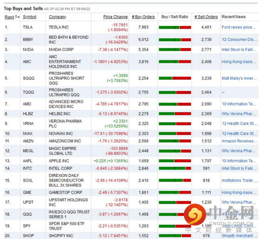
Task: Open 'Ford raises price...' news link
Action: click(238, 27)
